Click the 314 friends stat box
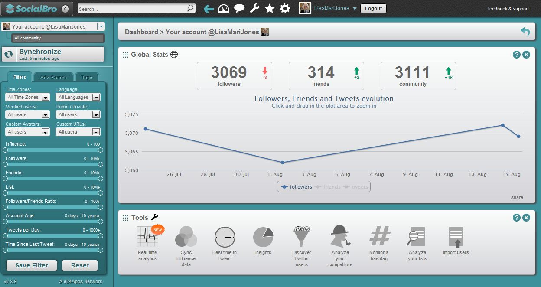Screen dimensions: 541x287 326,76
